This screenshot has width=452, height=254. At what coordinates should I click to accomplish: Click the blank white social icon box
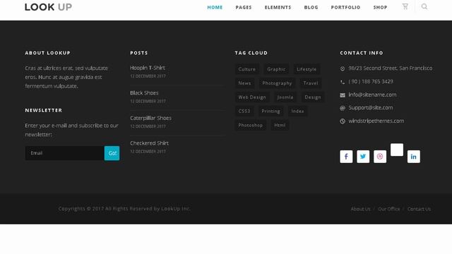point(397,150)
